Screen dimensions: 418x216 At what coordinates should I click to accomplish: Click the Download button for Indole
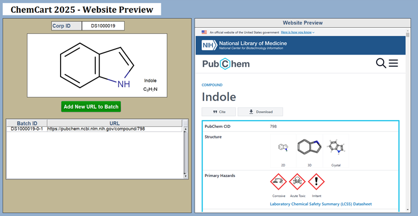(x=260, y=112)
